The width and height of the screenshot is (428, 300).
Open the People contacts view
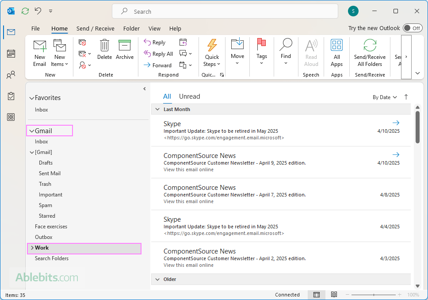pos(11,75)
